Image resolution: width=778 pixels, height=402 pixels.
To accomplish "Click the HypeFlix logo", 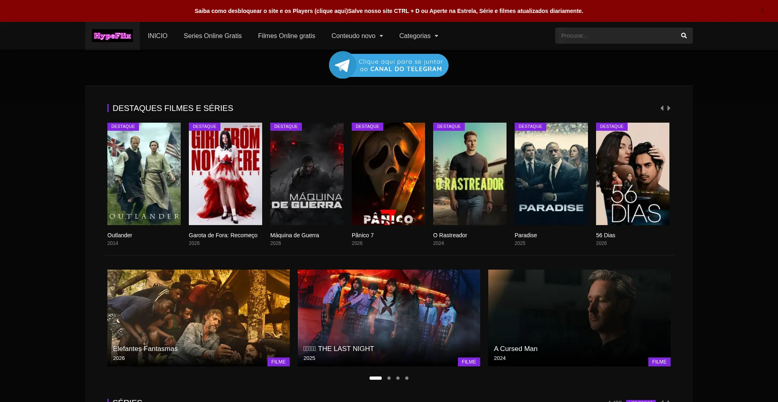I will point(112,36).
